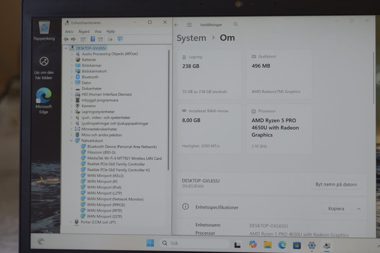380x253 pixels.
Task: Select 'Bluetooth Device (Personal Area Network)'
Action: (122, 147)
